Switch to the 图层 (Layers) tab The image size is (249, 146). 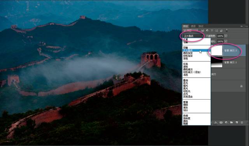pos(186,26)
